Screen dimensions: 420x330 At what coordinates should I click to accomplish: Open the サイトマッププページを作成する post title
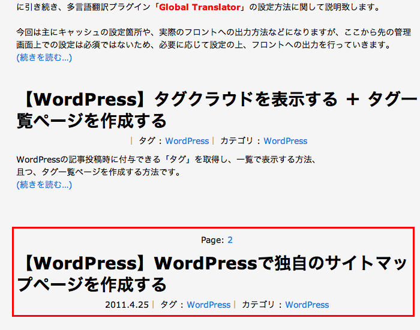[x=212, y=274]
